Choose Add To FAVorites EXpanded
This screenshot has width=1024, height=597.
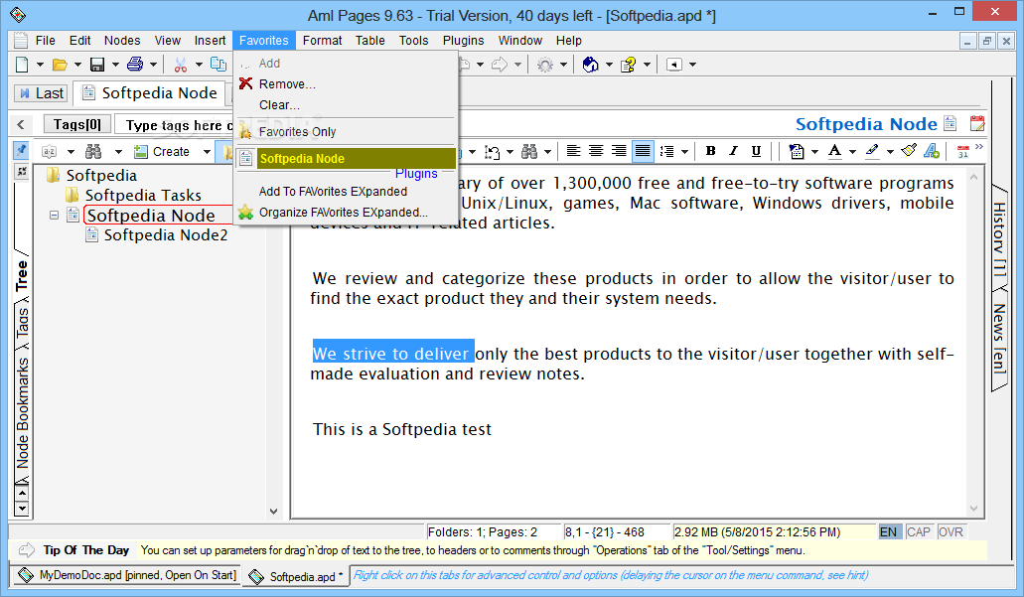(x=346, y=192)
